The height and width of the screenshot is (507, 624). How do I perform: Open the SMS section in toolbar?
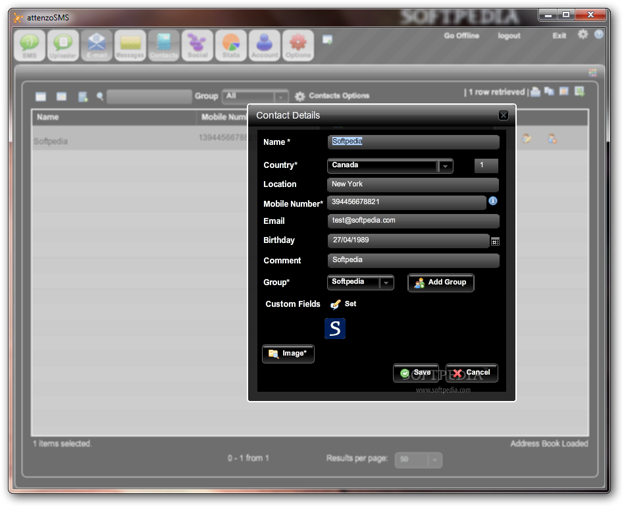pyautogui.click(x=30, y=45)
